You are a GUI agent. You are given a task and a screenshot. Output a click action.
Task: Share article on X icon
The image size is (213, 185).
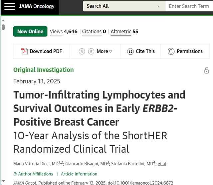[x=82, y=51]
